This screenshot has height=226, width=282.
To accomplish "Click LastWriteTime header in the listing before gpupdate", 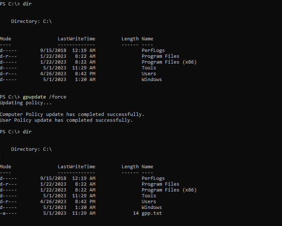I will pyautogui.click(x=76, y=39).
